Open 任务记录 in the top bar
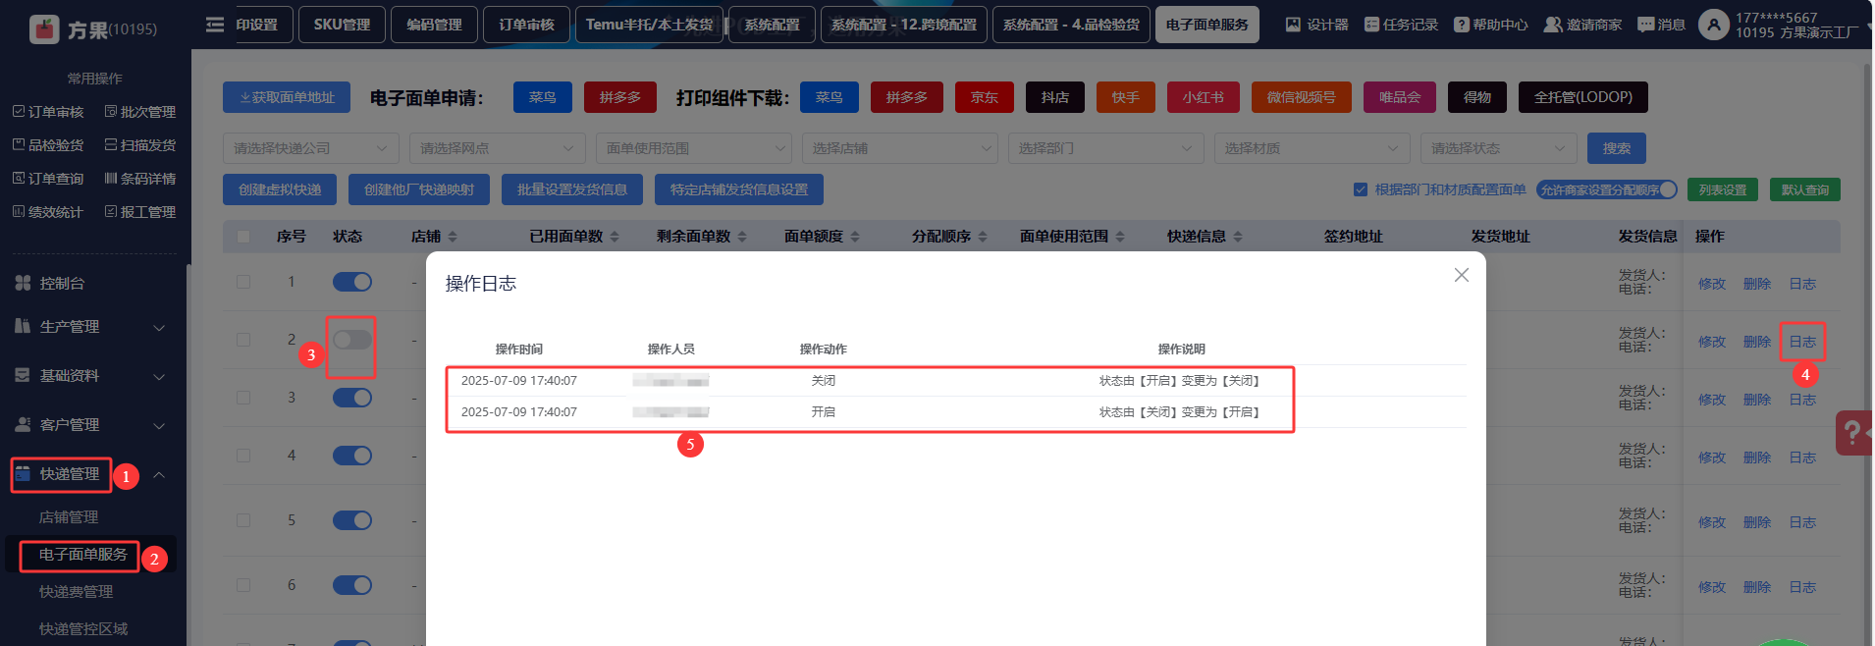The width and height of the screenshot is (1875, 646). pyautogui.click(x=1401, y=25)
